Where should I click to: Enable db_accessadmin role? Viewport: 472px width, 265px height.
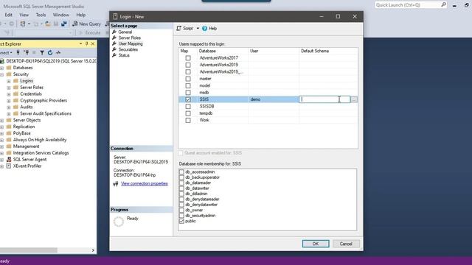181,172
